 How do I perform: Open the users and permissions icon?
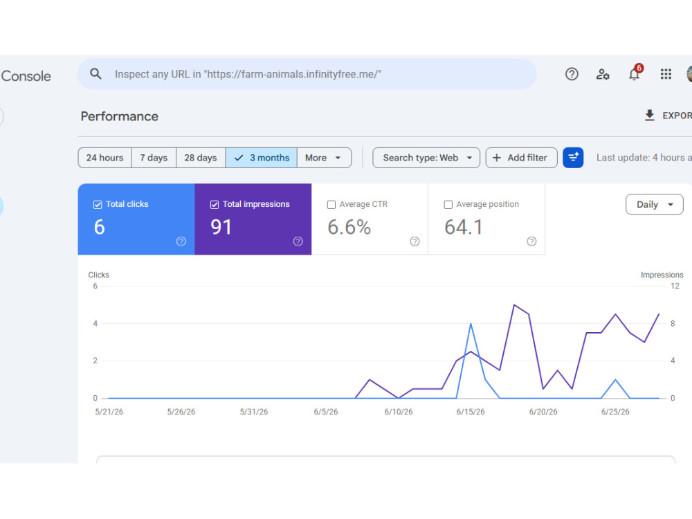click(x=603, y=74)
